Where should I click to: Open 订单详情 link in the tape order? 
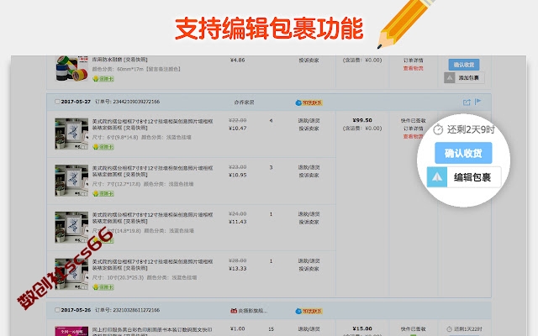[x=413, y=60]
